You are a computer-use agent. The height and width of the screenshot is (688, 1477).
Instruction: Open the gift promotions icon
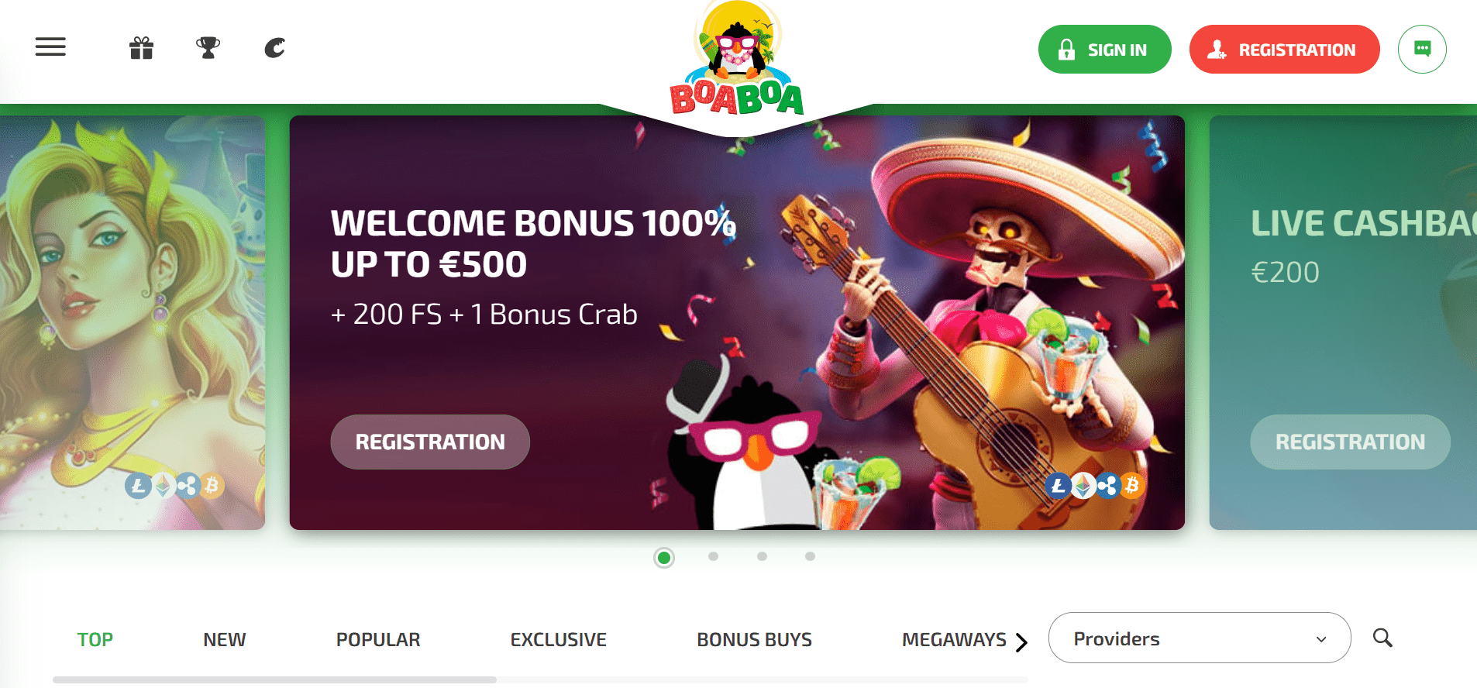pos(141,48)
